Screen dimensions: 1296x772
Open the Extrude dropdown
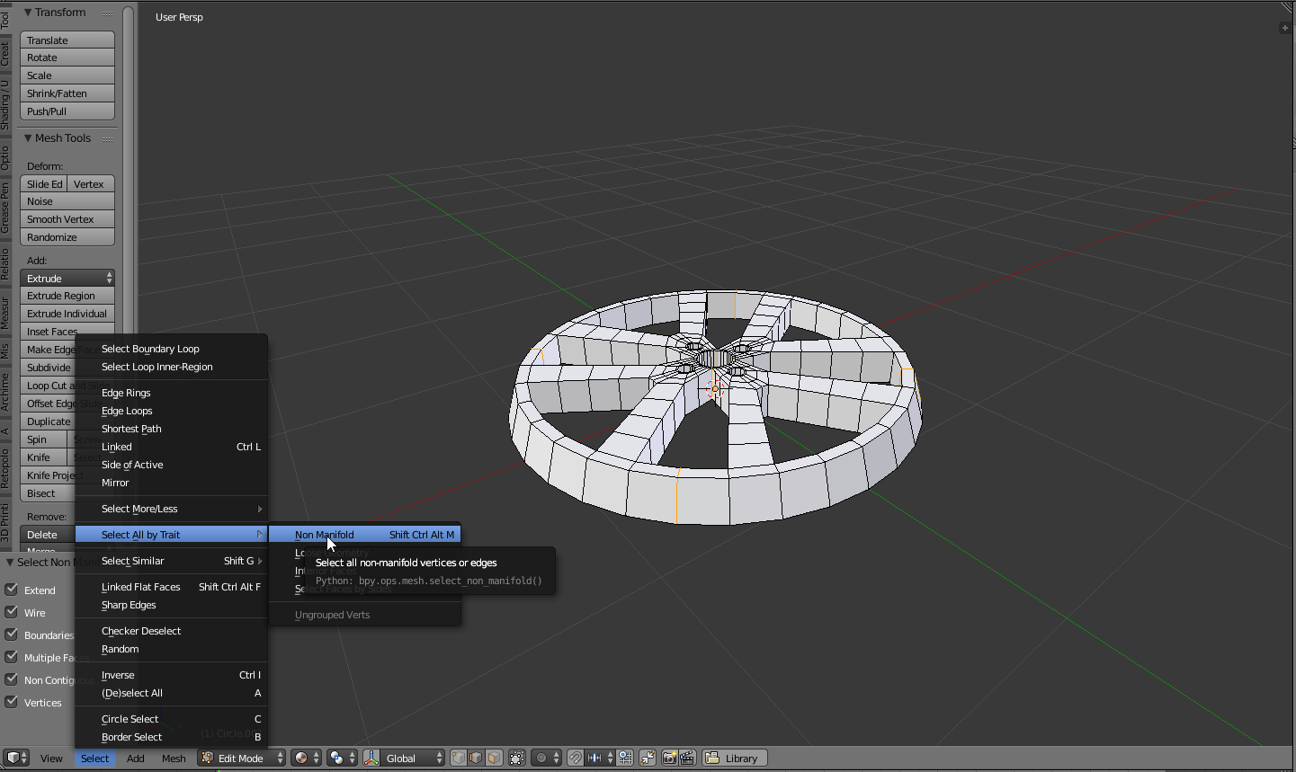click(x=67, y=279)
